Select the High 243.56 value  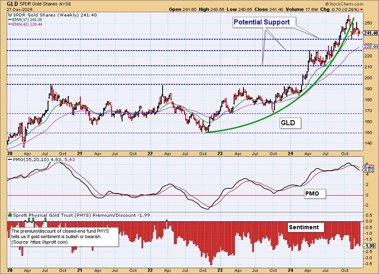click(211, 9)
